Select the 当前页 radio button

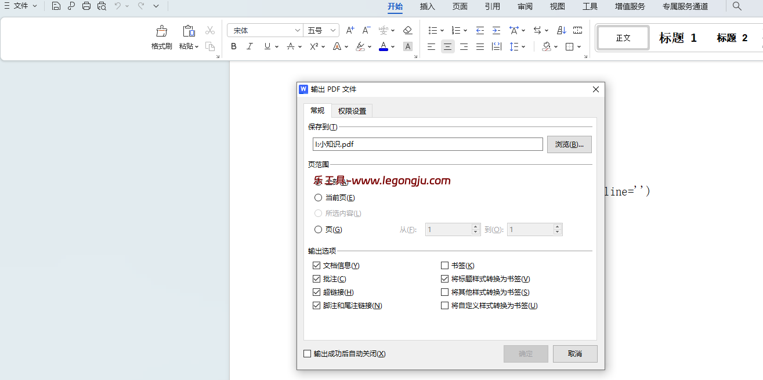(x=318, y=197)
